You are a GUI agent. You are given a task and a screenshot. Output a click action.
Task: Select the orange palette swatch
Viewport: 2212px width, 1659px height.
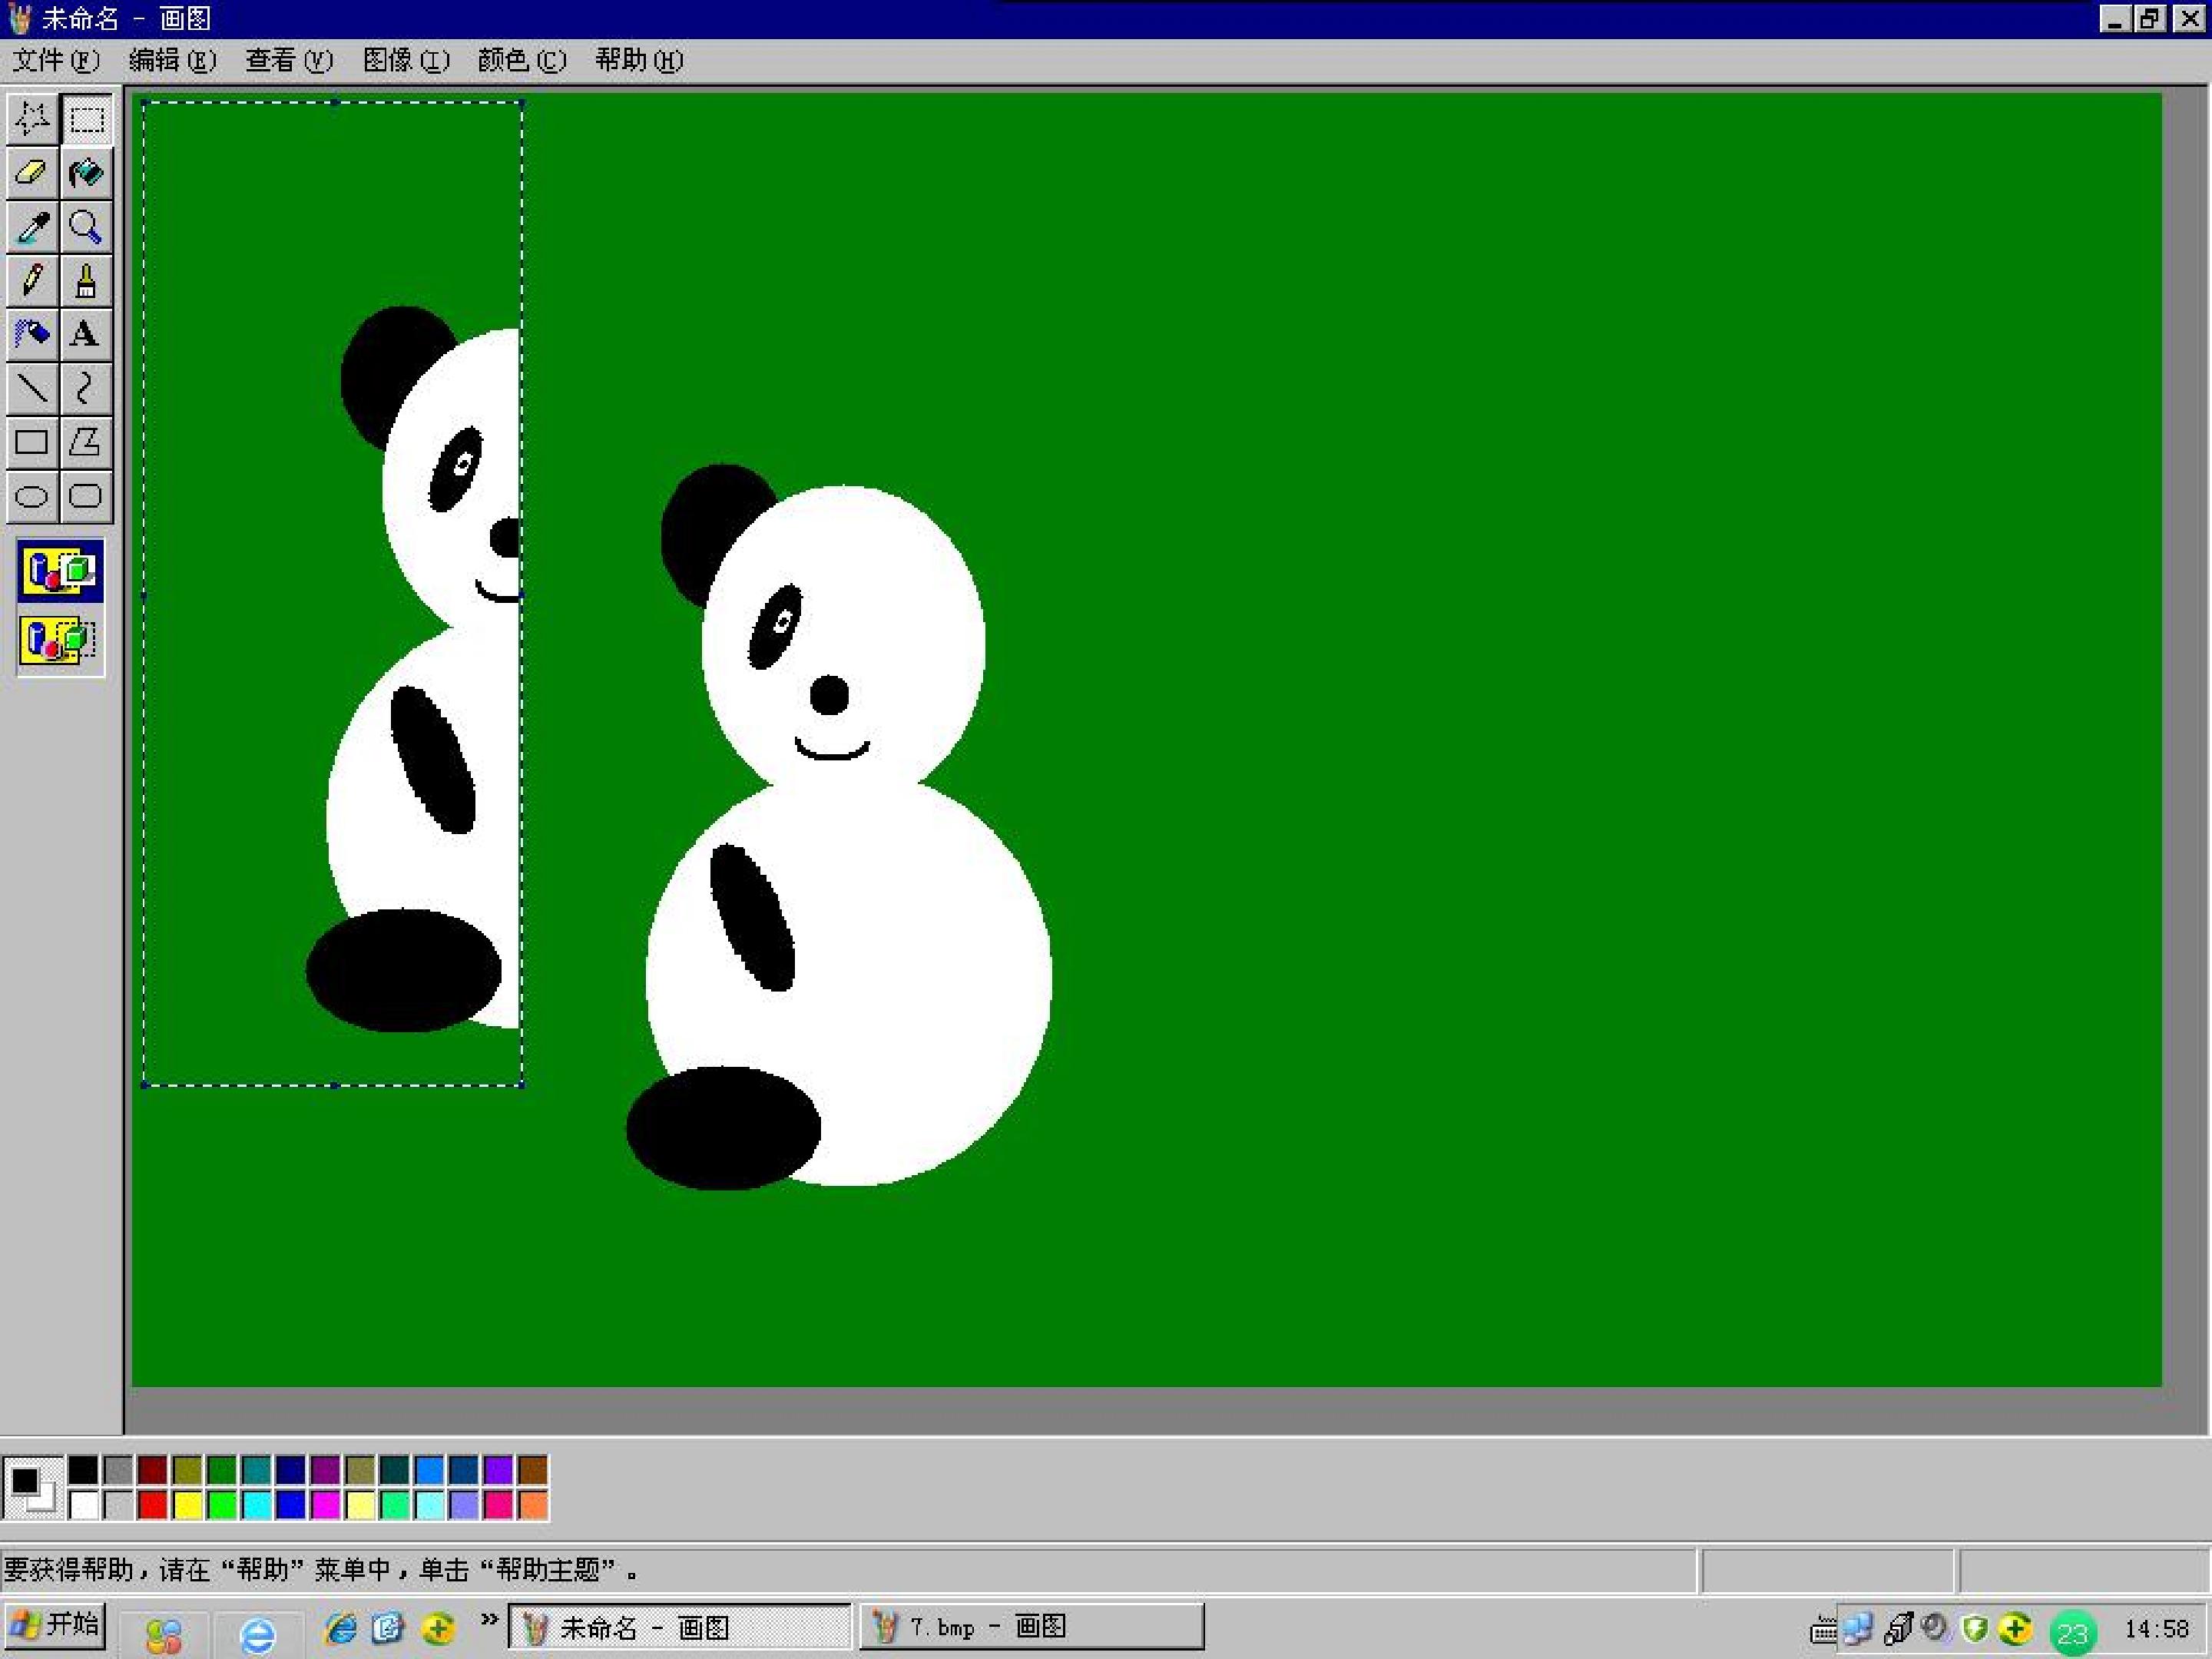[533, 1505]
